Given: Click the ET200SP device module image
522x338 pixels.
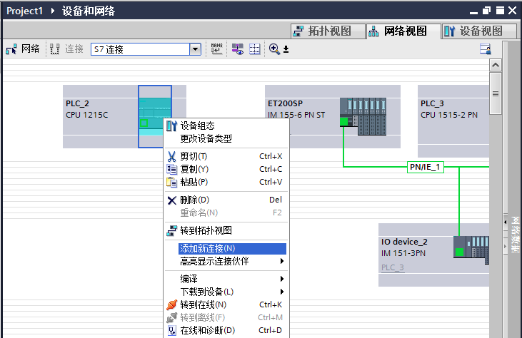Looking at the screenshot, I should pos(363,111).
